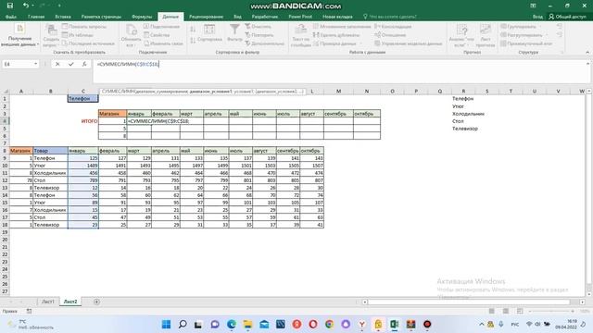593x333 pixels.
Task: Click the zoom slider in the status bar
Action: pyautogui.click(x=551, y=311)
